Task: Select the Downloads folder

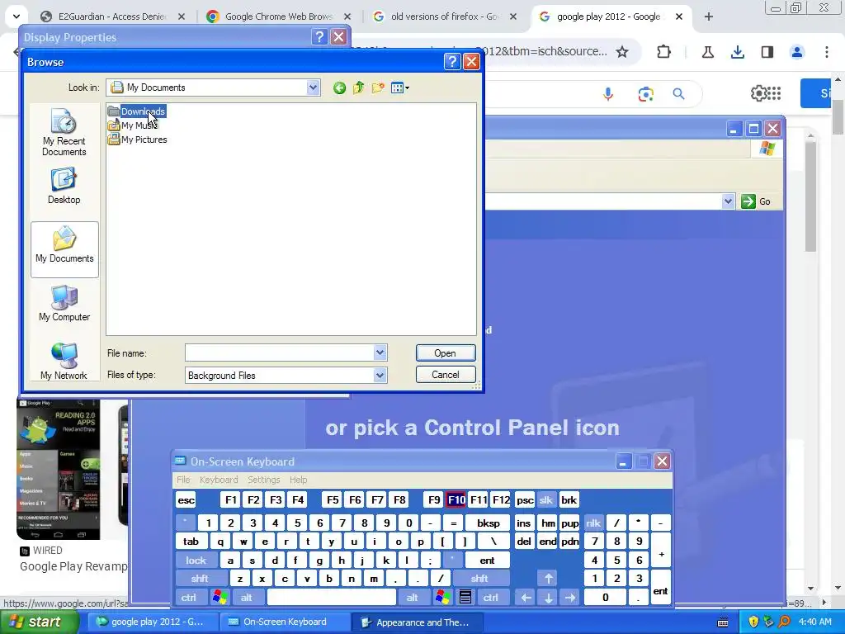Action: click(137, 111)
